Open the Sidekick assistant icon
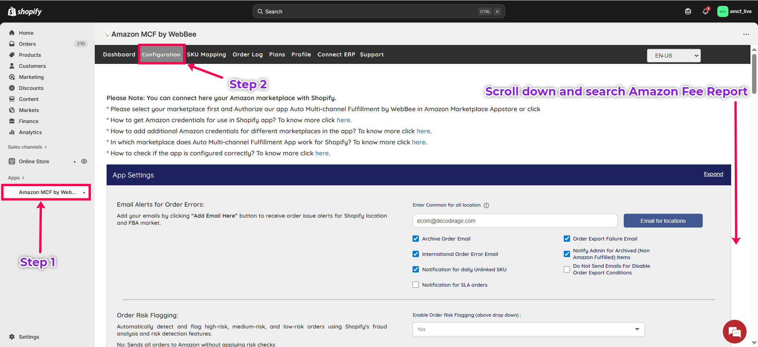 tap(688, 11)
